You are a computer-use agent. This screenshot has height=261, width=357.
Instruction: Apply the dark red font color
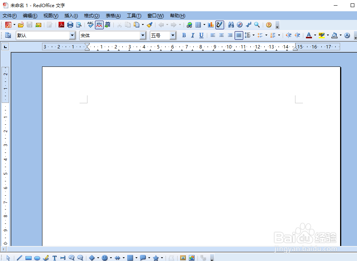(x=309, y=35)
